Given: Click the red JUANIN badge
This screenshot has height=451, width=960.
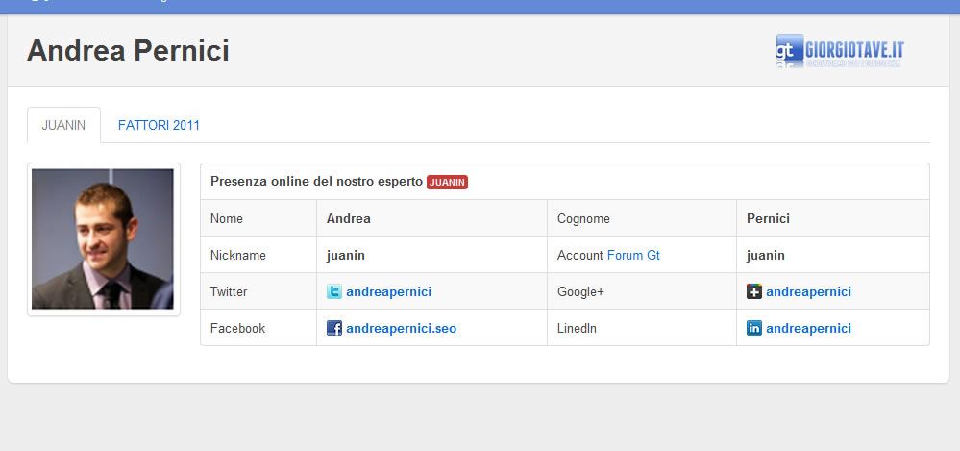Looking at the screenshot, I should coord(447,182).
